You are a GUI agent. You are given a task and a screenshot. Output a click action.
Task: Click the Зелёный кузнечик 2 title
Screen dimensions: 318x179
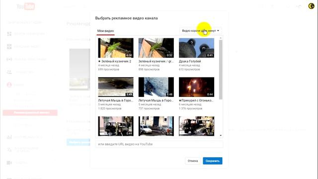(115, 61)
